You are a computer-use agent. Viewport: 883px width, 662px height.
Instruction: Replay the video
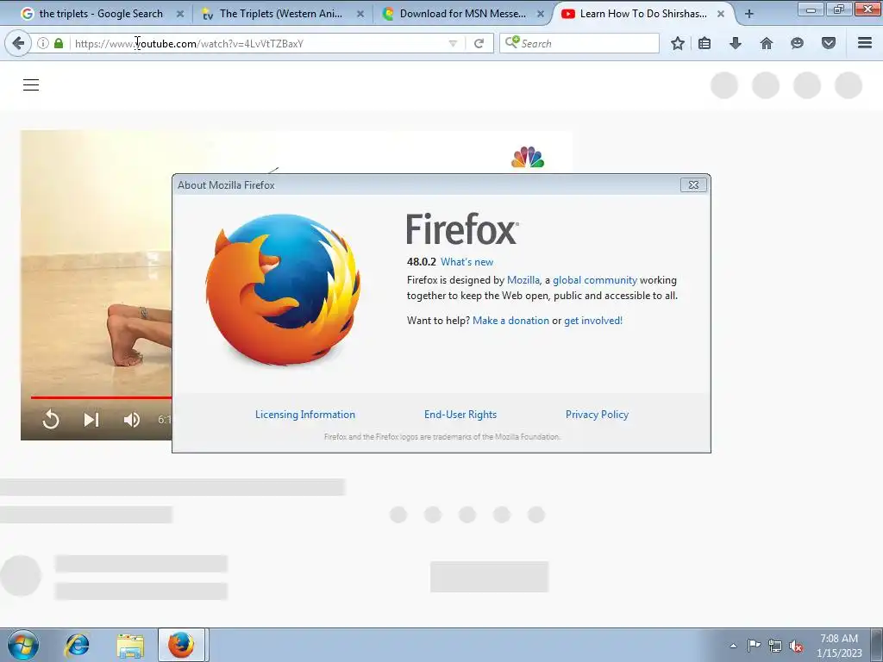tap(51, 420)
